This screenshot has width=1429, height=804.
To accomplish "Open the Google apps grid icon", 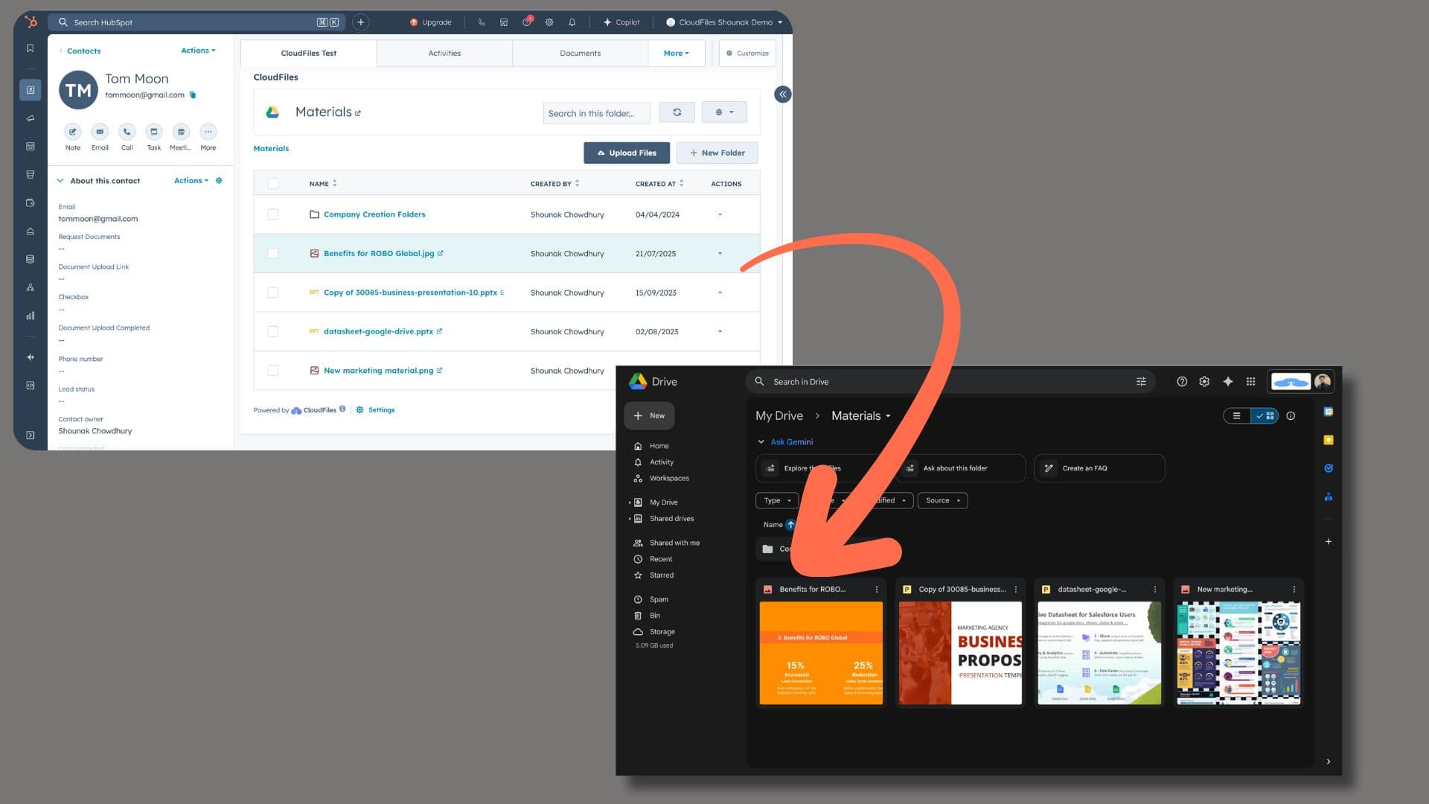I will pos(1250,382).
